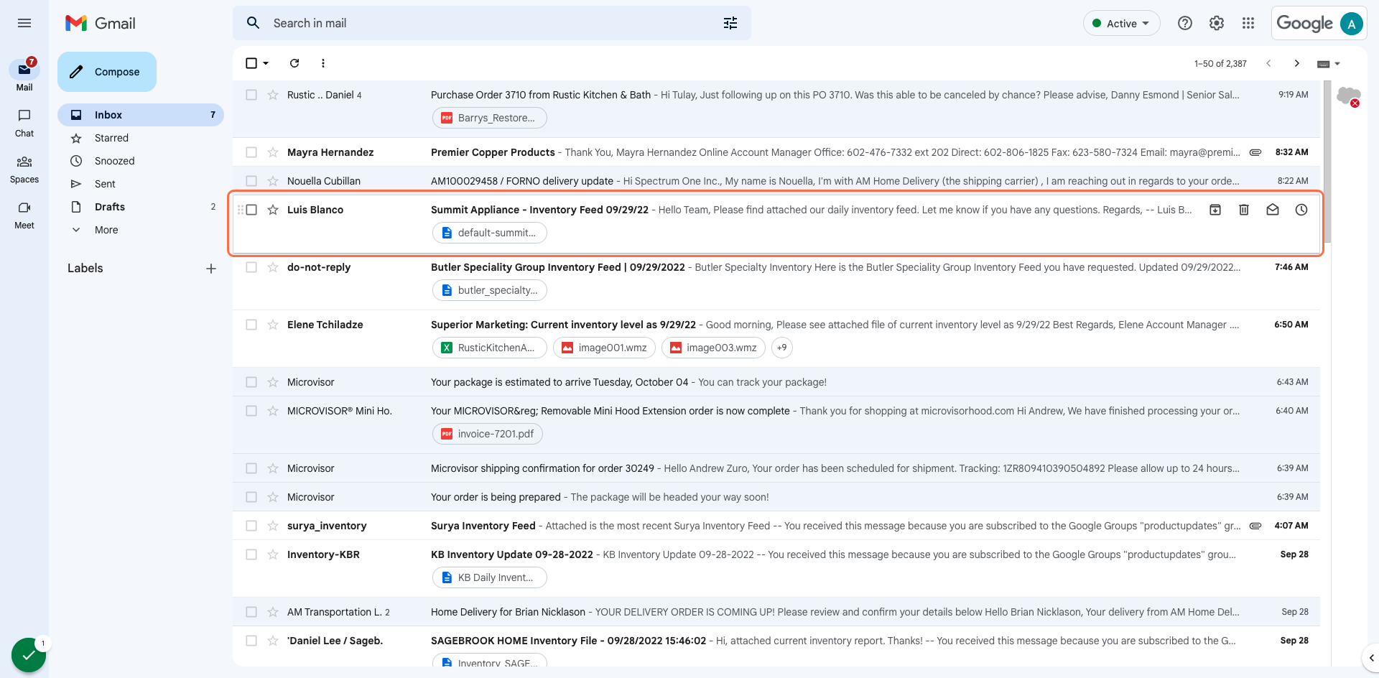Check the Rustic .. Daniel email checkbox
Viewport: 1379px width, 678px height.
point(251,95)
